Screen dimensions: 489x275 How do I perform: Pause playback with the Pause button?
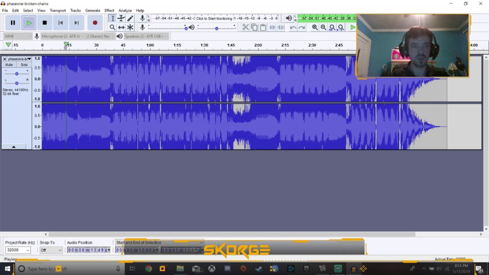(x=13, y=23)
